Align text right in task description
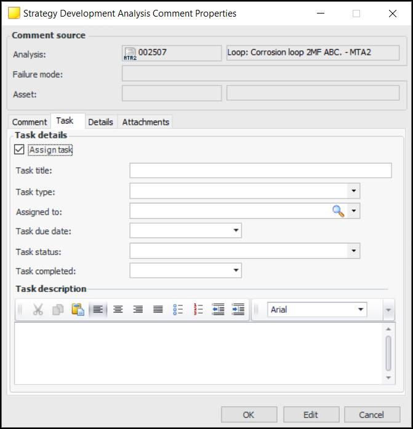Screen dimensions: 413x429 pyautogui.click(x=138, y=310)
